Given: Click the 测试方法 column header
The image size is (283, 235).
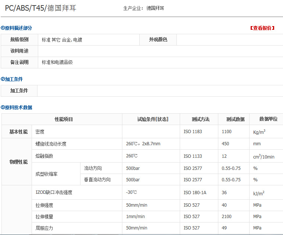Looking at the screenshot, I should pos(200,119).
